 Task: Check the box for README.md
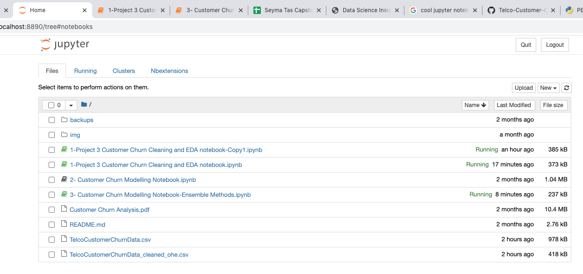click(x=52, y=225)
